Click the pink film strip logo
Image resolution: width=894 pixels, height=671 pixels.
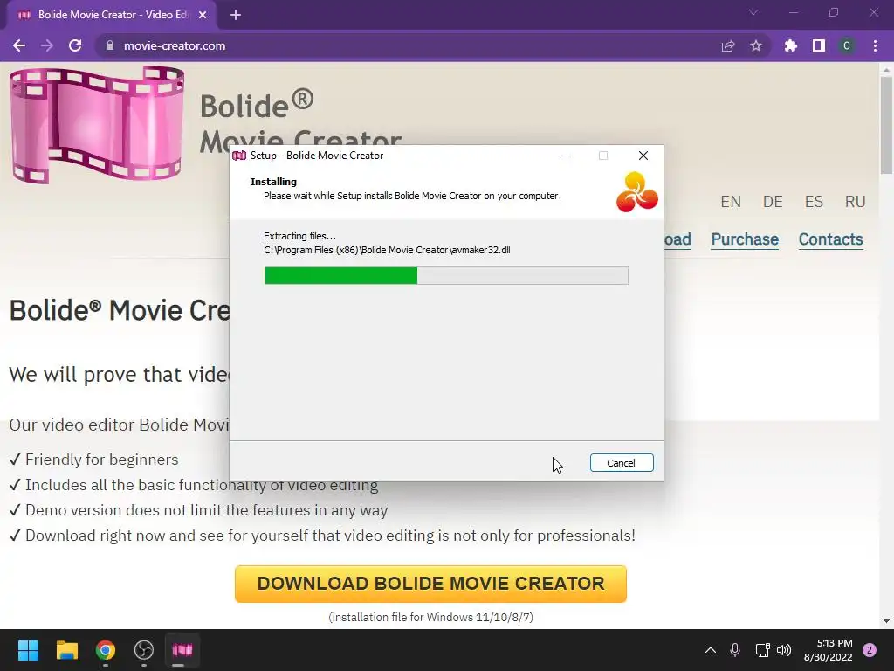tap(98, 124)
